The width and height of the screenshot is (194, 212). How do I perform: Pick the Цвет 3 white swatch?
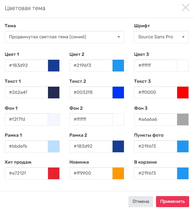click(x=183, y=66)
